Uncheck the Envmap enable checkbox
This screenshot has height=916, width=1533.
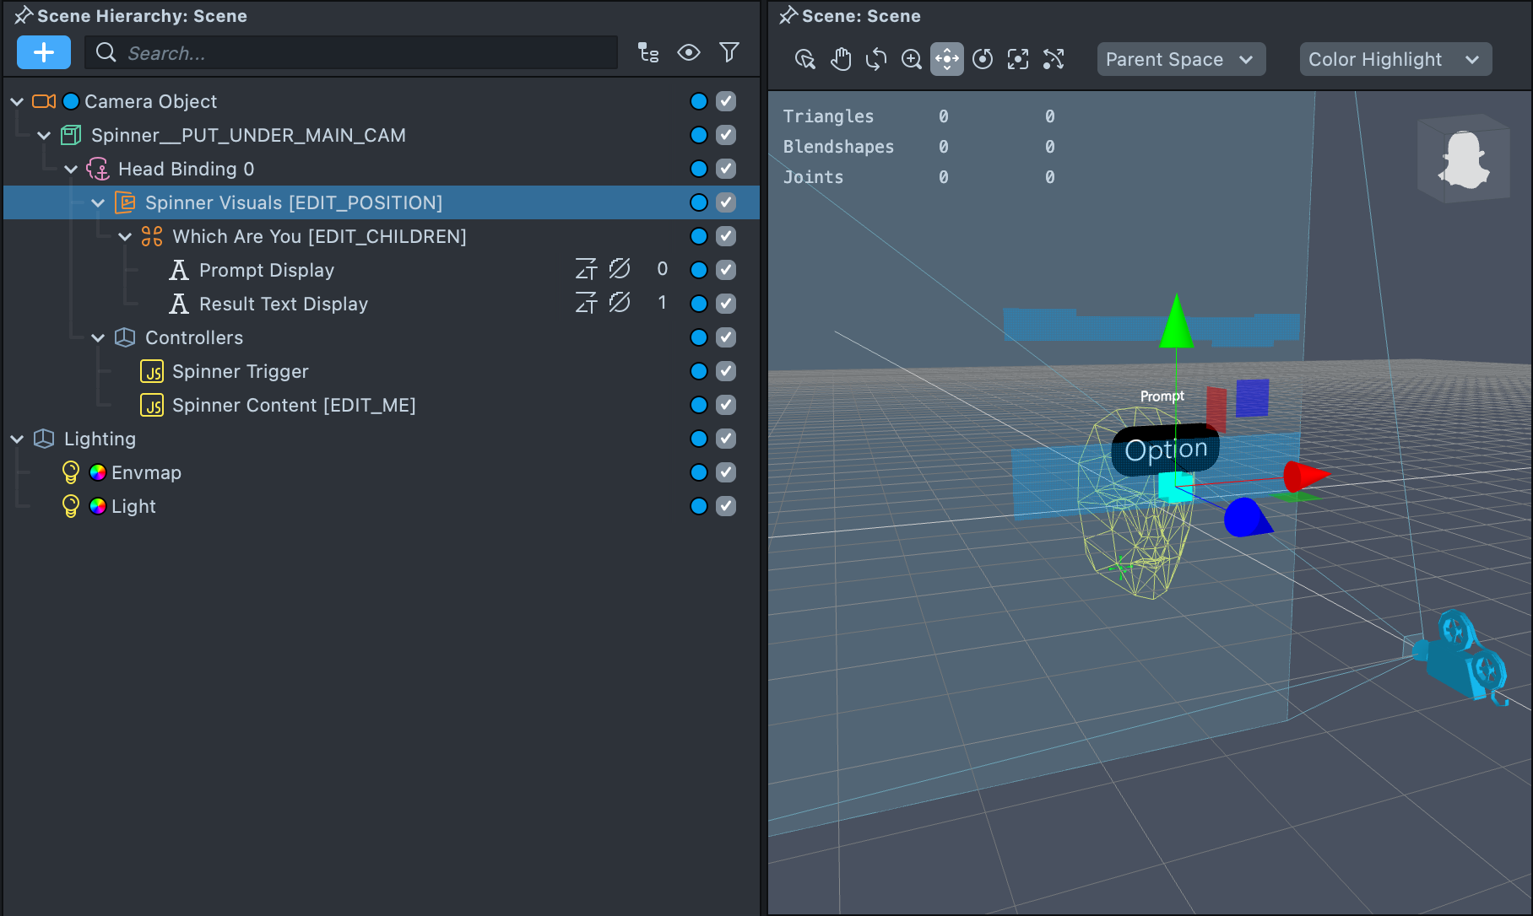[x=726, y=472]
